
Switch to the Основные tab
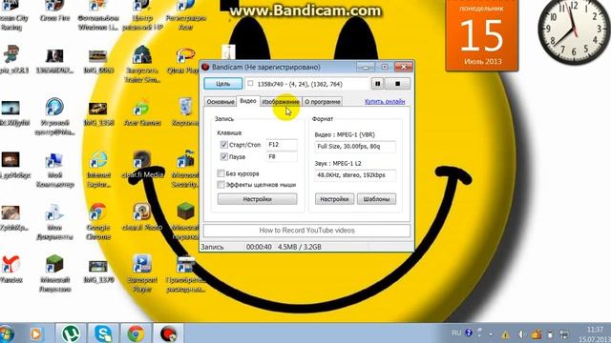pyautogui.click(x=221, y=102)
